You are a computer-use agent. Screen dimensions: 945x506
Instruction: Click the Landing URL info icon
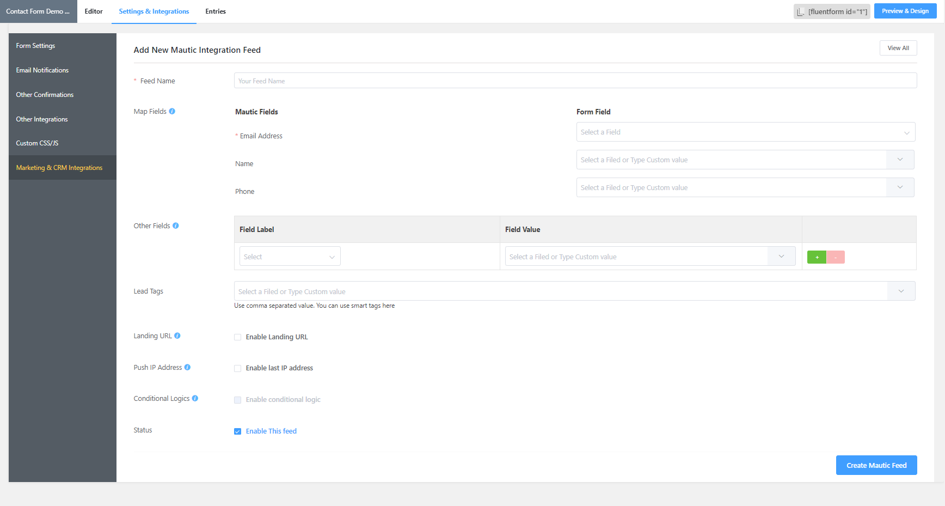(177, 336)
